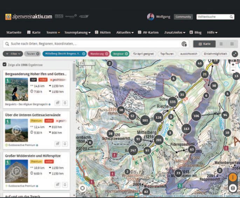Open map cluster marker 163

pos(186,129)
